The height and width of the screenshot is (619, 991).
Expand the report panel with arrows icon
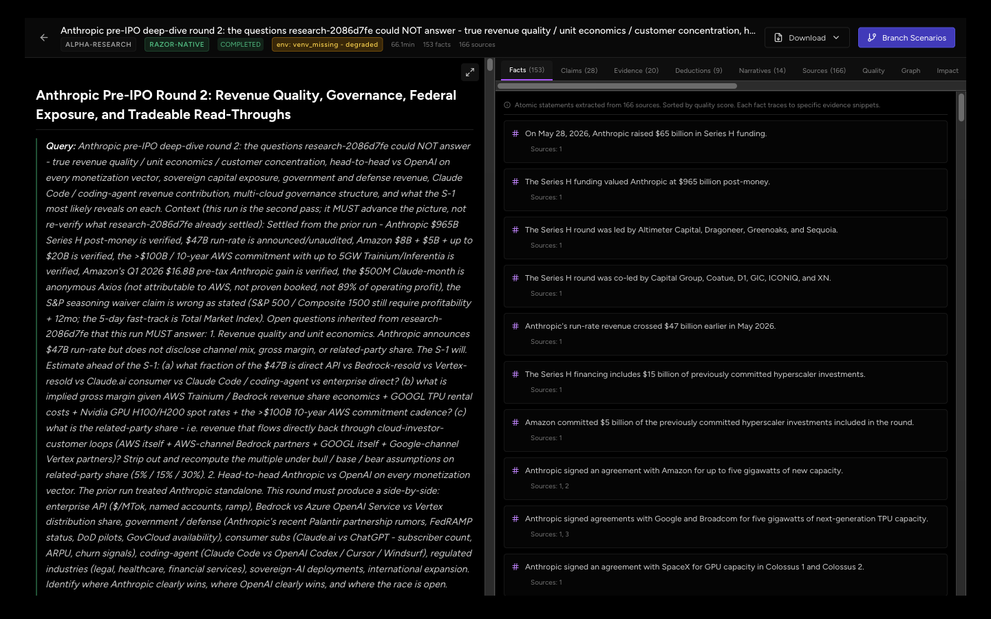470,72
